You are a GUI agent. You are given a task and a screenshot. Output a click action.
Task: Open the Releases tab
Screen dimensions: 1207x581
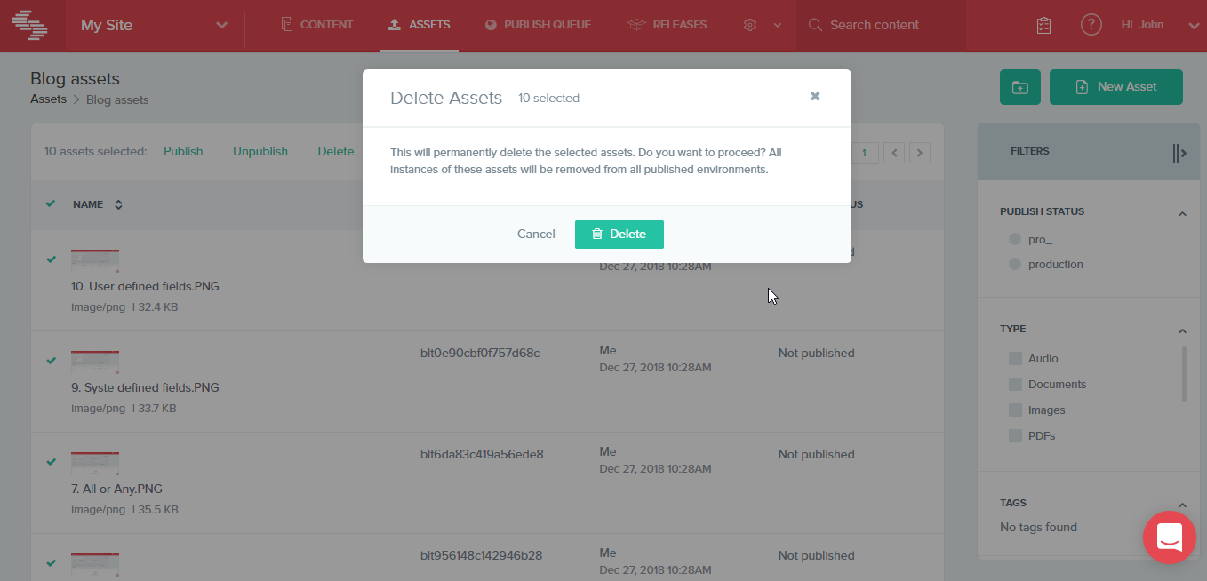pyautogui.click(x=667, y=24)
